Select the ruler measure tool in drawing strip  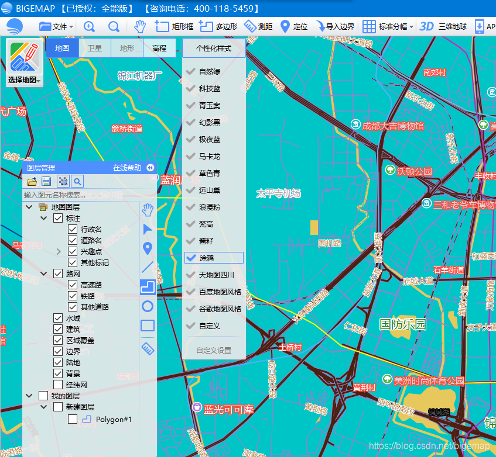click(x=148, y=348)
